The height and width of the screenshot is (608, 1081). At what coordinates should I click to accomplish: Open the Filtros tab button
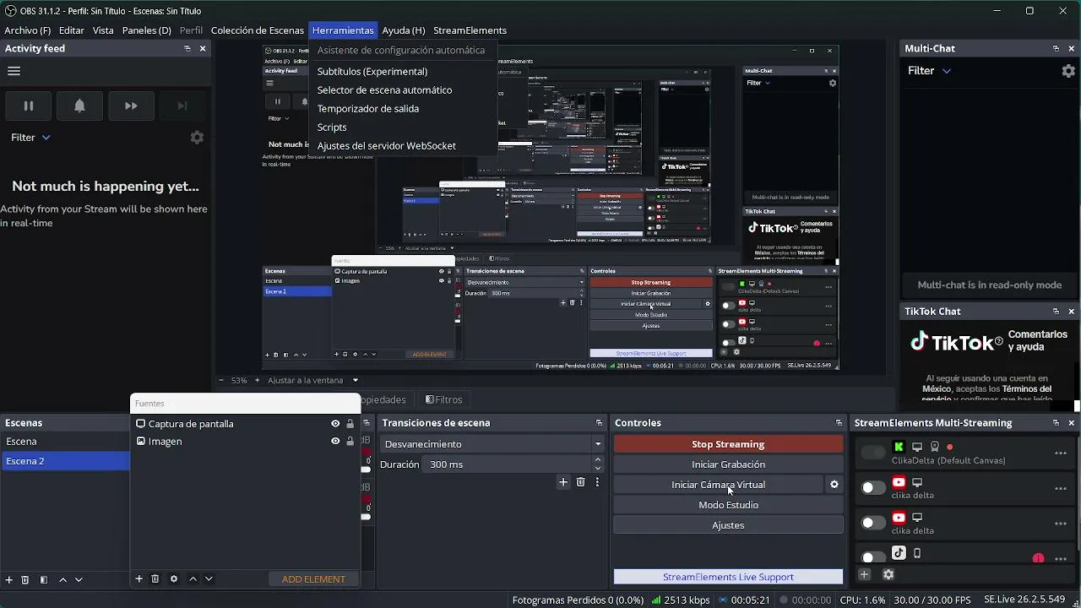pos(443,399)
